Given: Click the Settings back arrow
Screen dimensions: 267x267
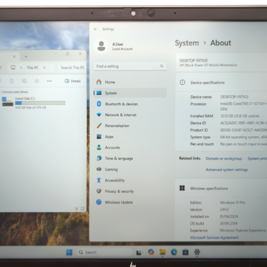Looking at the screenshot, I should tap(96, 29).
